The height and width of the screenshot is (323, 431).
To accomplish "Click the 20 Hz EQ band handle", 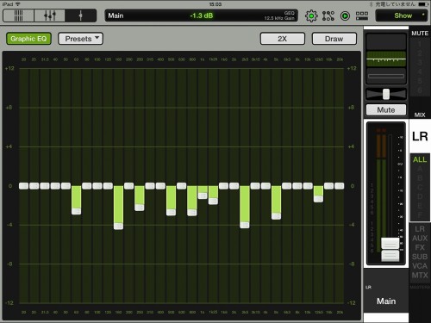I will pyautogui.click(x=23, y=186).
